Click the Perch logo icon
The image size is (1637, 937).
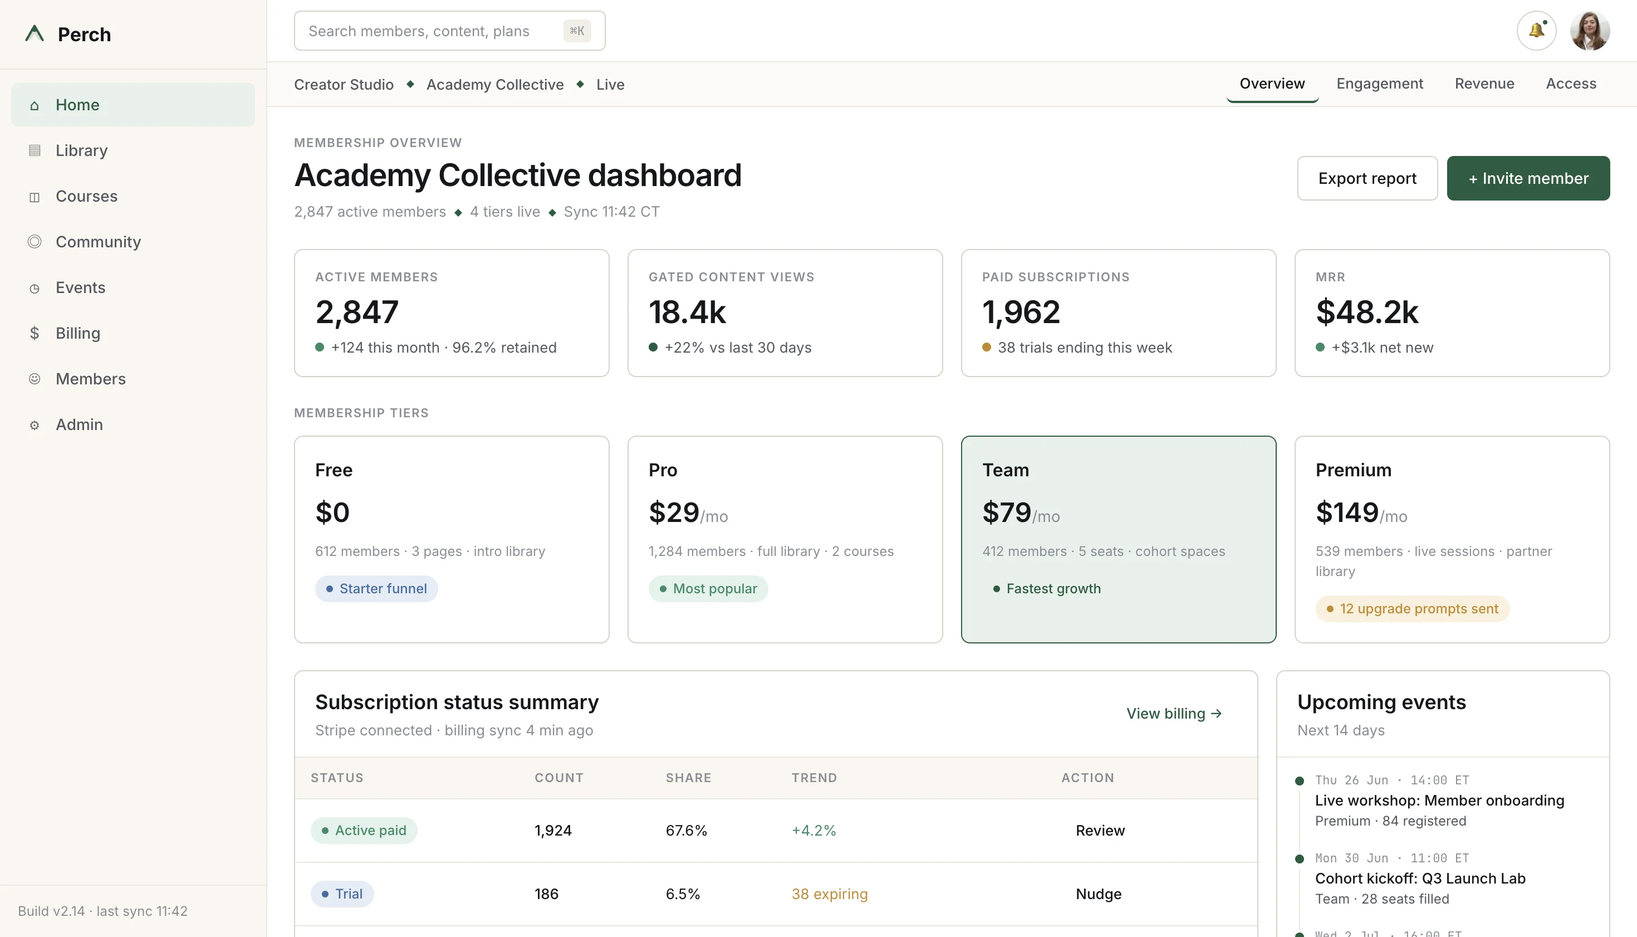click(x=35, y=33)
